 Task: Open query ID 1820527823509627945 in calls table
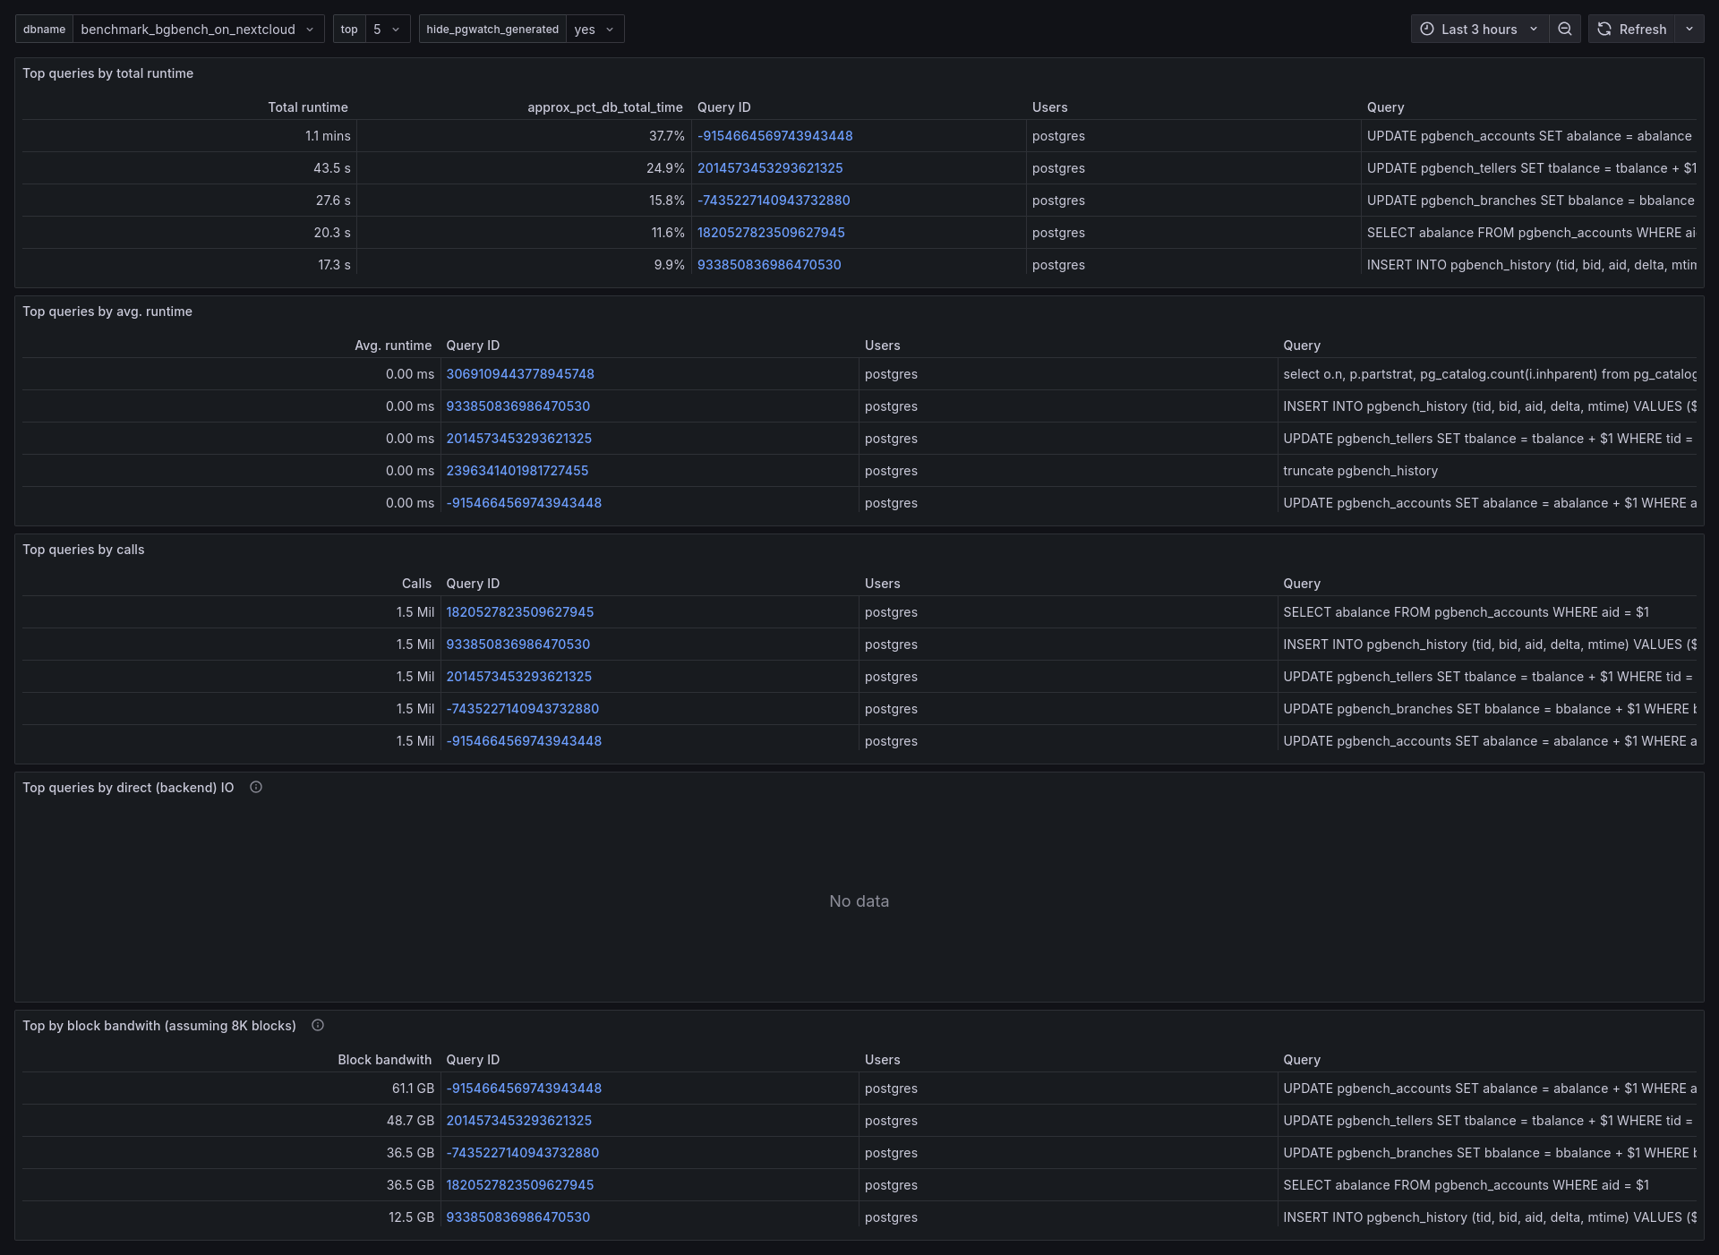[x=519, y=612]
